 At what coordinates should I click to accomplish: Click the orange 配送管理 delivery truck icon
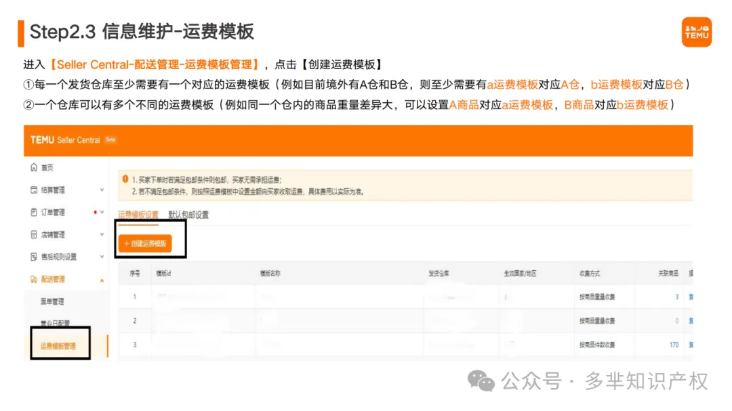(34, 279)
